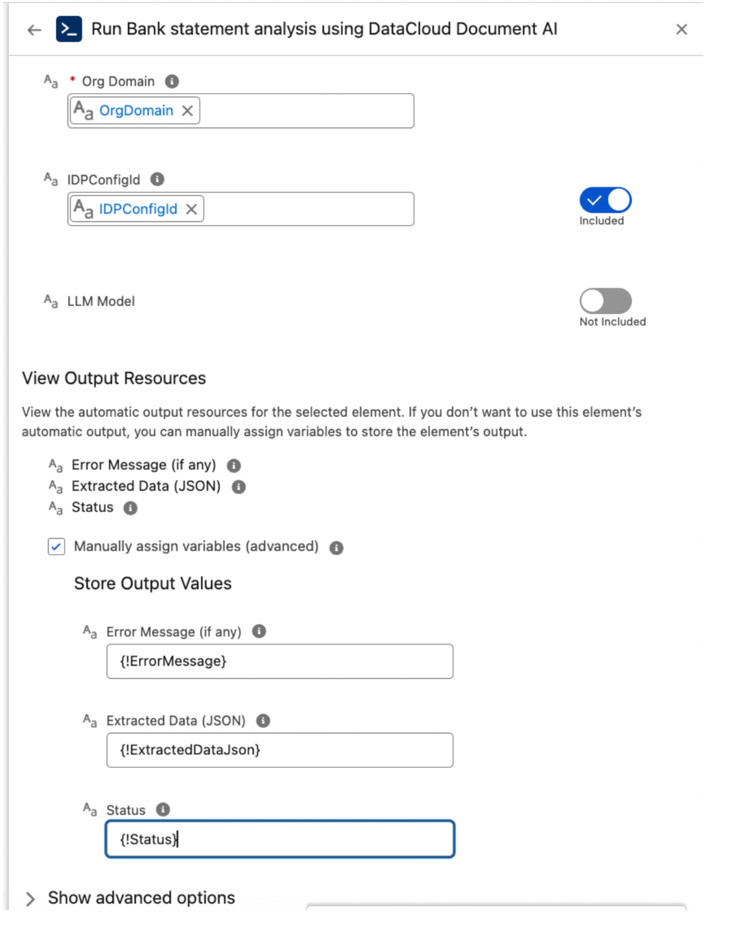Screen dimensions: 745x928
Task: Click info icon beside Manually assign variables
Action: (336, 547)
